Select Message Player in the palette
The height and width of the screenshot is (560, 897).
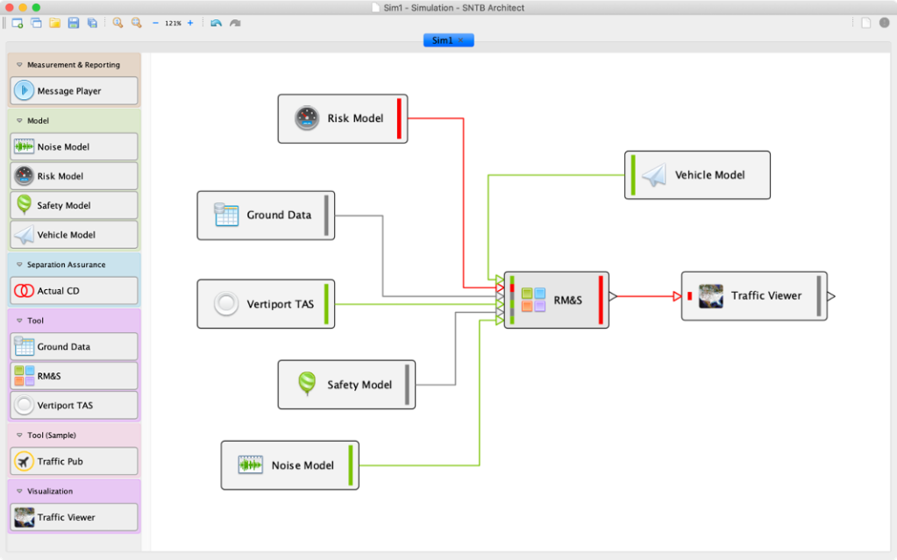tap(75, 91)
